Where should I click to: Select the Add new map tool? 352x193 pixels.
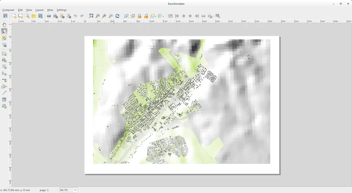(x=4, y=54)
